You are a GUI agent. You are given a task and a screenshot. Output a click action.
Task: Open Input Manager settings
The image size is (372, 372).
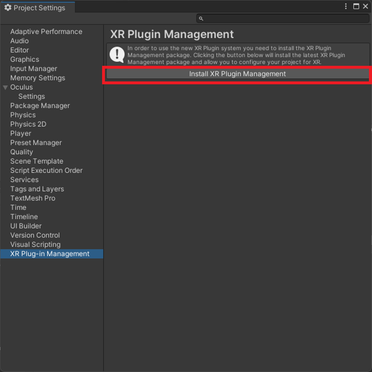[x=34, y=69]
